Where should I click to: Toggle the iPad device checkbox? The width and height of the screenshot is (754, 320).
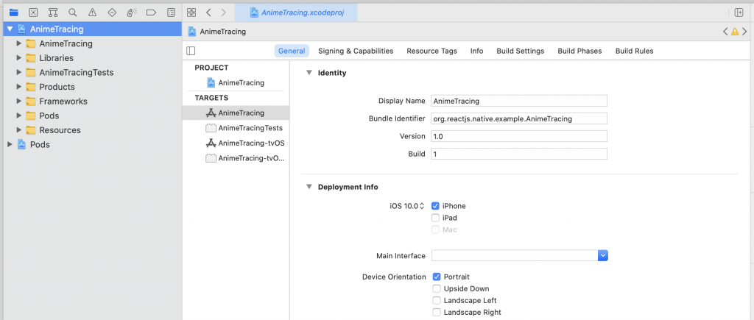click(x=436, y=218)
